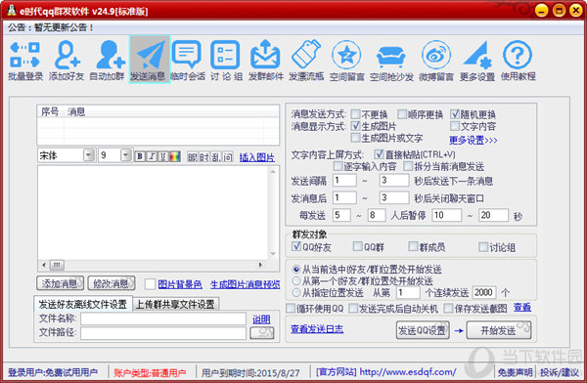Click the 图片背景色 color swatch box
587x383 pixels.
(150, 284)
